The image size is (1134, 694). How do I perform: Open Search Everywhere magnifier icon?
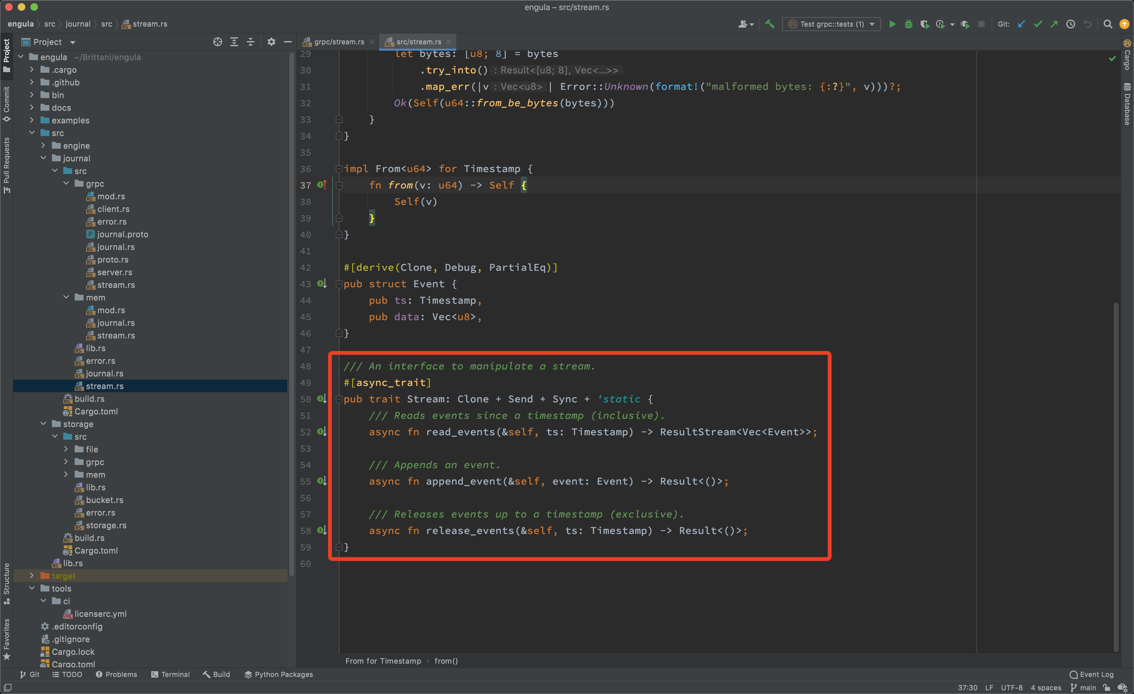(x=1108, y=24)
